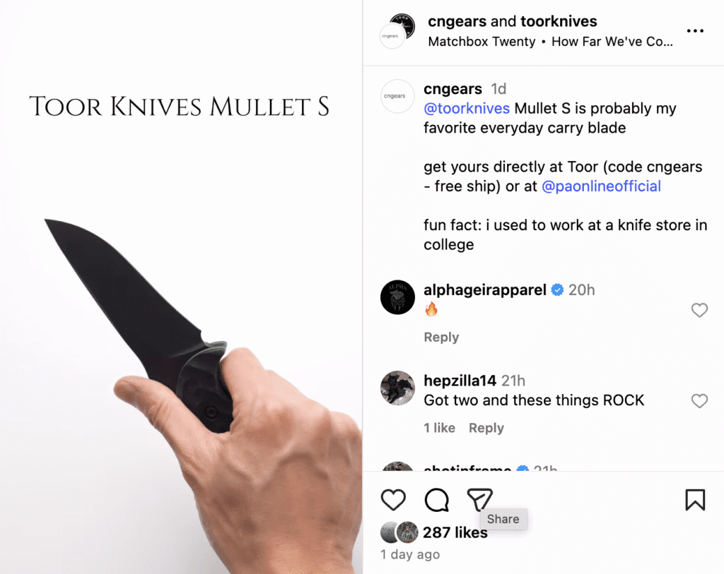This screenshot has height=574, width=724.
Task: Open comments with the speech bubble icon
Action: tap(436, 500)
